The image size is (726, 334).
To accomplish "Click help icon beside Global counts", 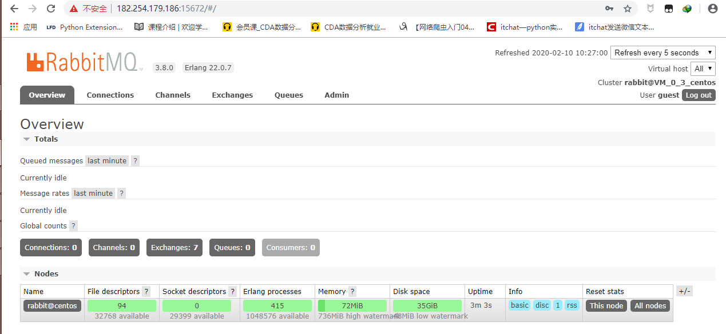I will pyautogui.click(x=73, y=226).
